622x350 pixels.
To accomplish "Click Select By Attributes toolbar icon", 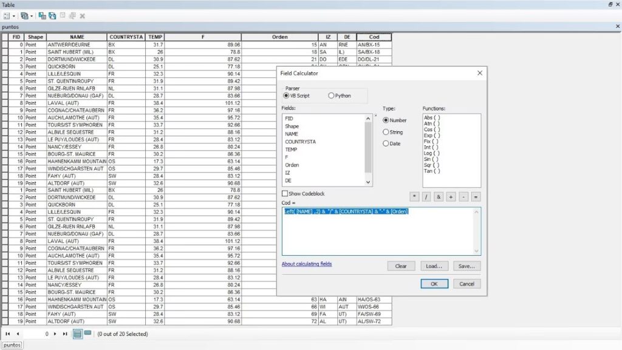I will click(x=42, y=15).
